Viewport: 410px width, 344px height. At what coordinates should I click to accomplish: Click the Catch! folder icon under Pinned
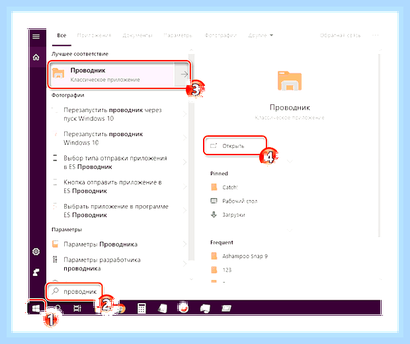tap(214, 187)
